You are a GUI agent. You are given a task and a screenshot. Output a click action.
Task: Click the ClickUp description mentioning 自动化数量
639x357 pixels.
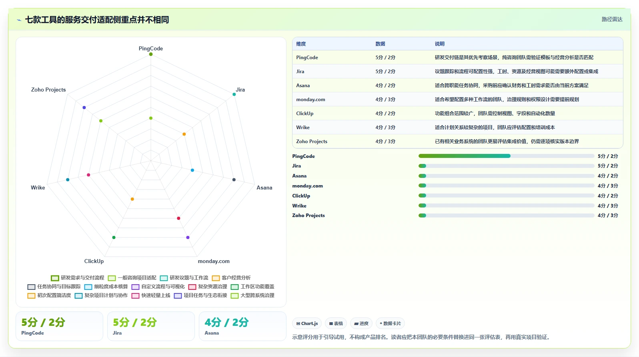(495, 114)
